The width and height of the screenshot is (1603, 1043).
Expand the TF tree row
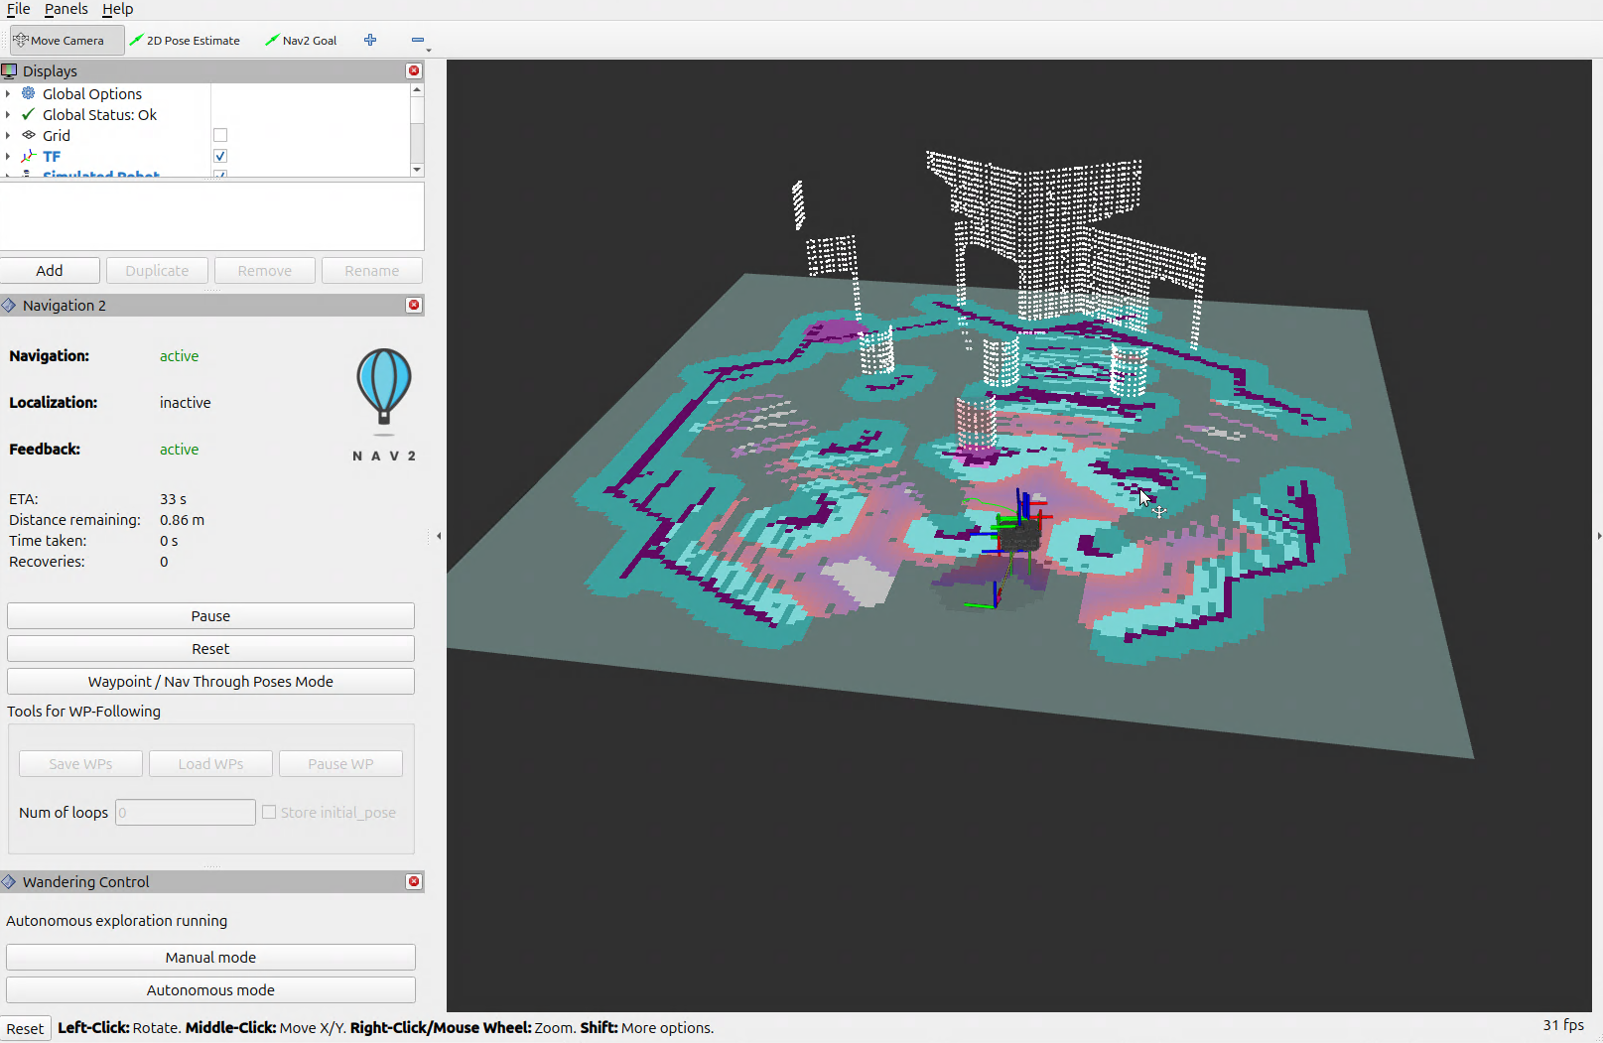[x=8, y=156]
